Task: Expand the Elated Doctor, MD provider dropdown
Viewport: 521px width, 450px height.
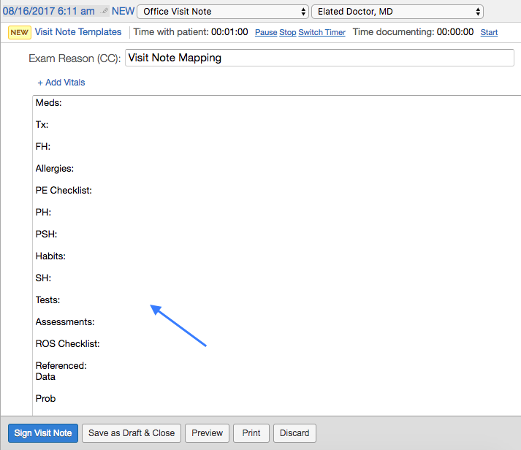Action: [397, 12]
